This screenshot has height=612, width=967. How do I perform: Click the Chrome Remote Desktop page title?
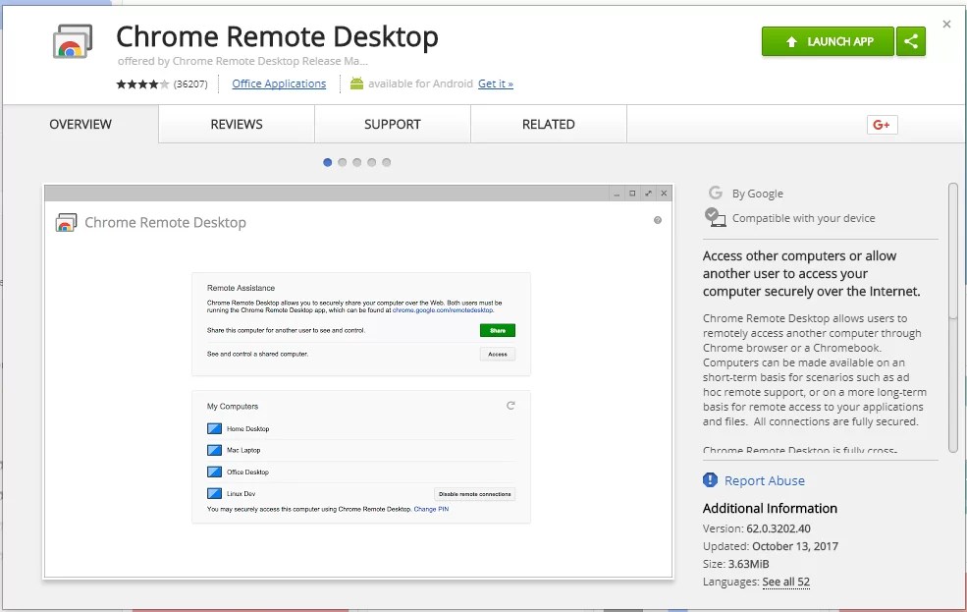pos(278,36)
